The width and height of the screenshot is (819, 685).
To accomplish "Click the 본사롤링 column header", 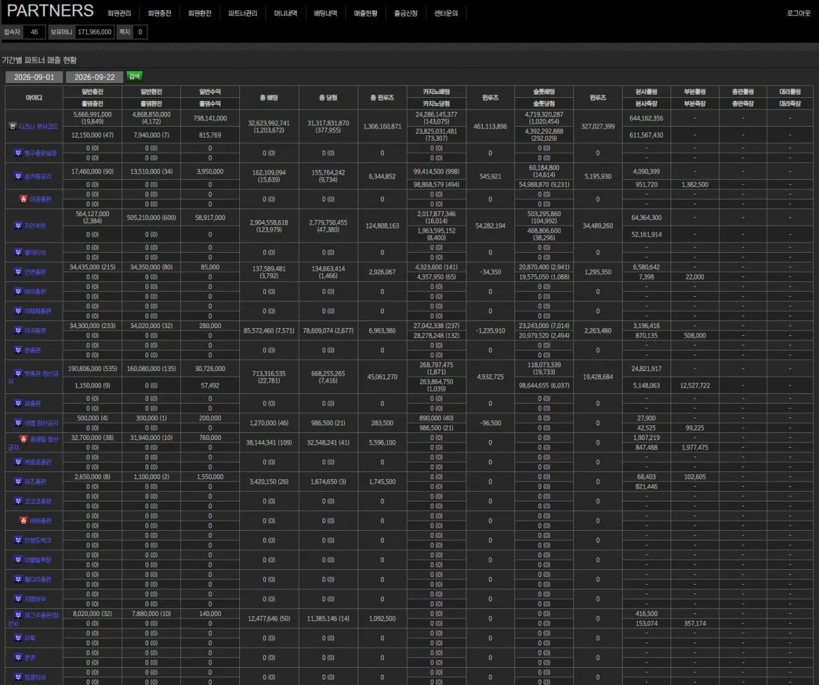I will [646, 91].
